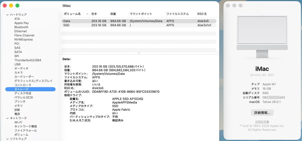The width and height of the screenshot is (302, 141).
Task: Collapse the ハードウェア section chevron
Action: 8,15
